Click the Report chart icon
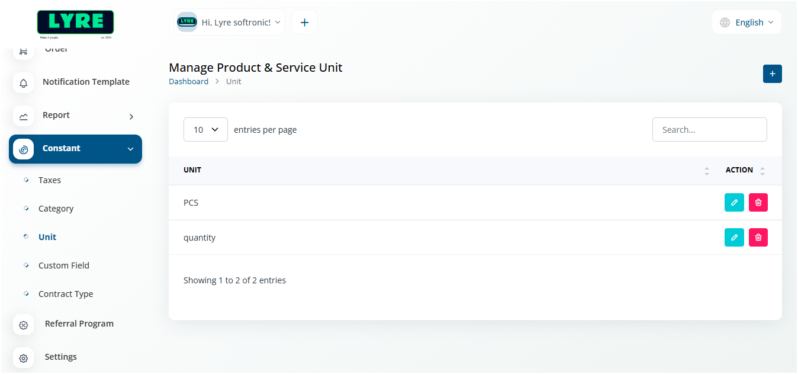Image resolution: width=798 pixels, height=374 pixels. pos(24,116)
